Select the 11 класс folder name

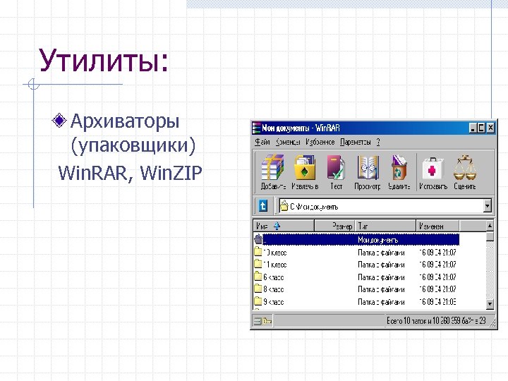(x=275, y=265)
